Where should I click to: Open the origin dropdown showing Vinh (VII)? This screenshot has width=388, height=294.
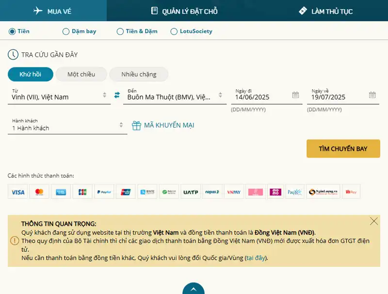tap(59, 97)
